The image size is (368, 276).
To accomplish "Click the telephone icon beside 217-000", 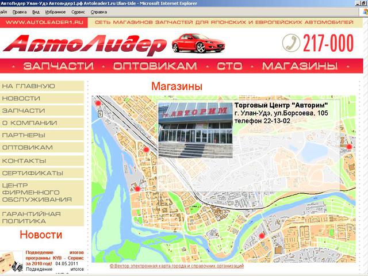I will (292, 44).
